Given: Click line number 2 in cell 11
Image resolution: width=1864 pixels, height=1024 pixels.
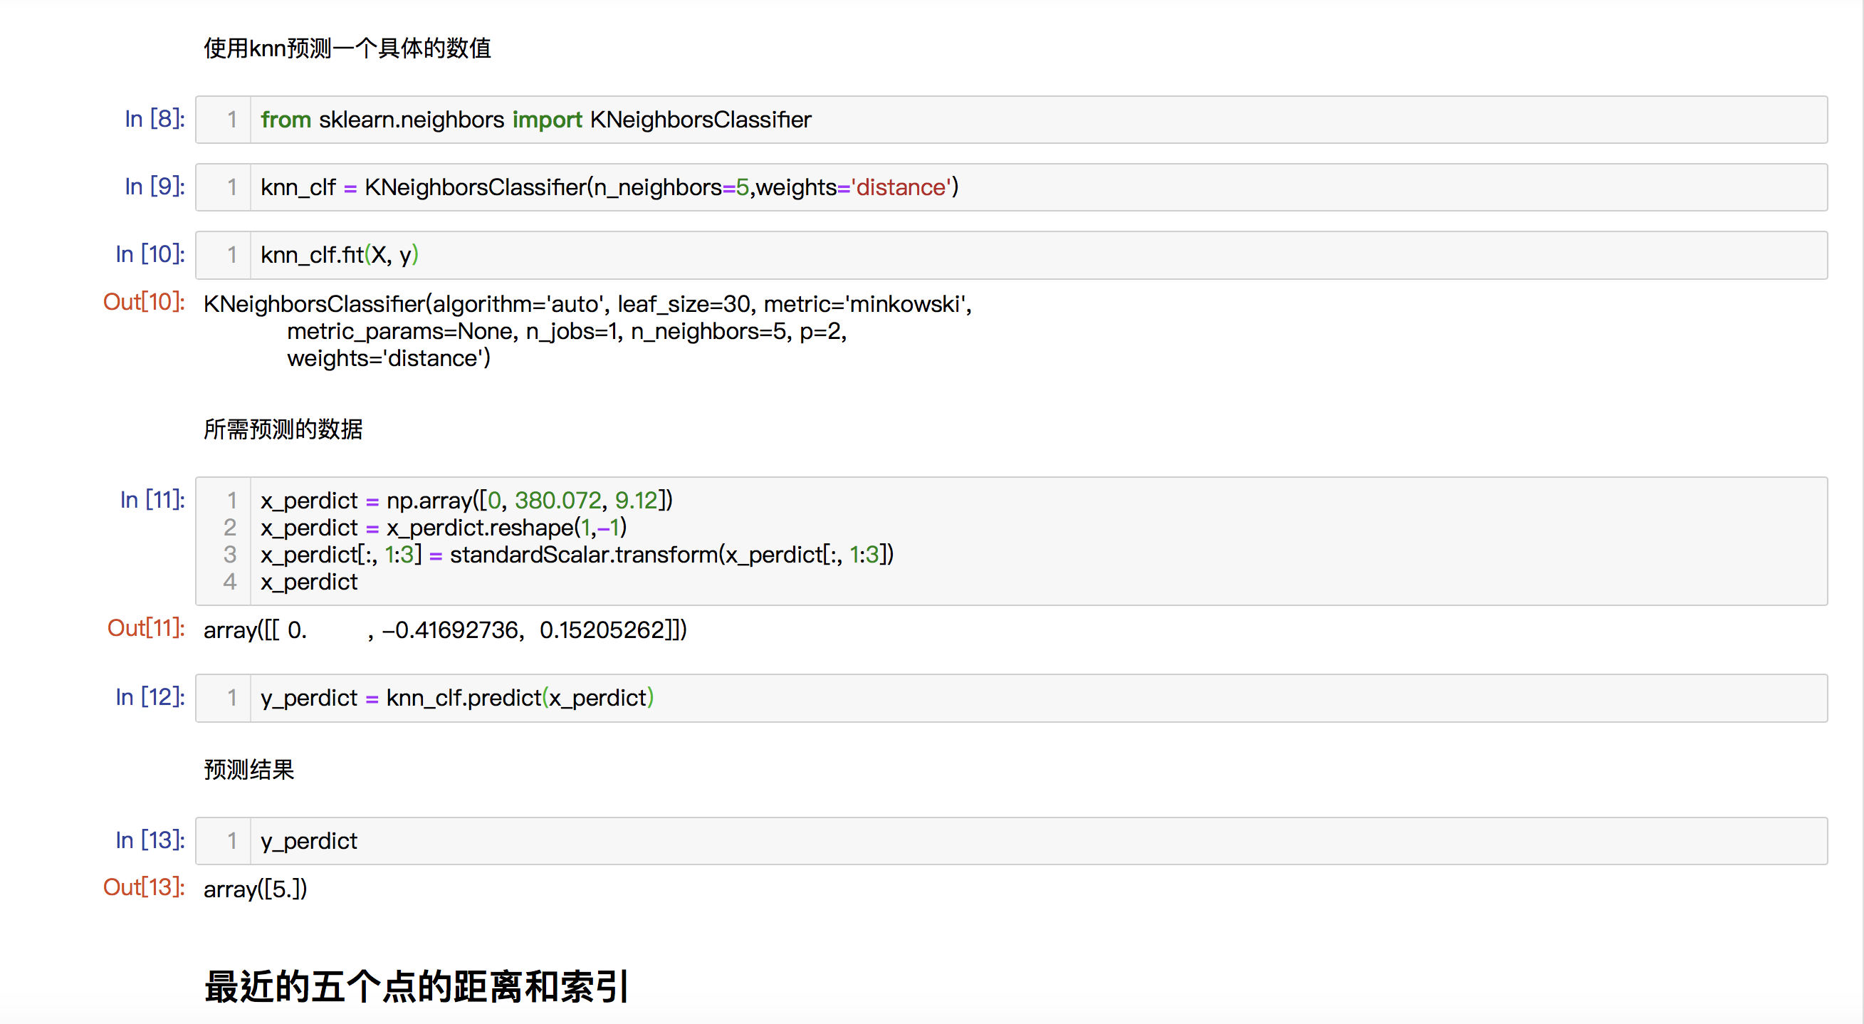Looking at the screenshot, I should [230, 528].
